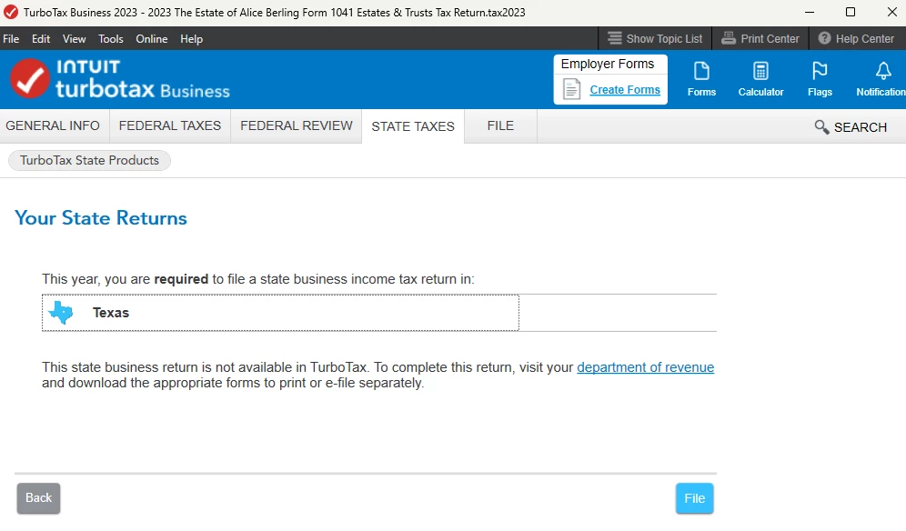Select the Texas state return row
The image size is (906, 531).
(280, 313)
